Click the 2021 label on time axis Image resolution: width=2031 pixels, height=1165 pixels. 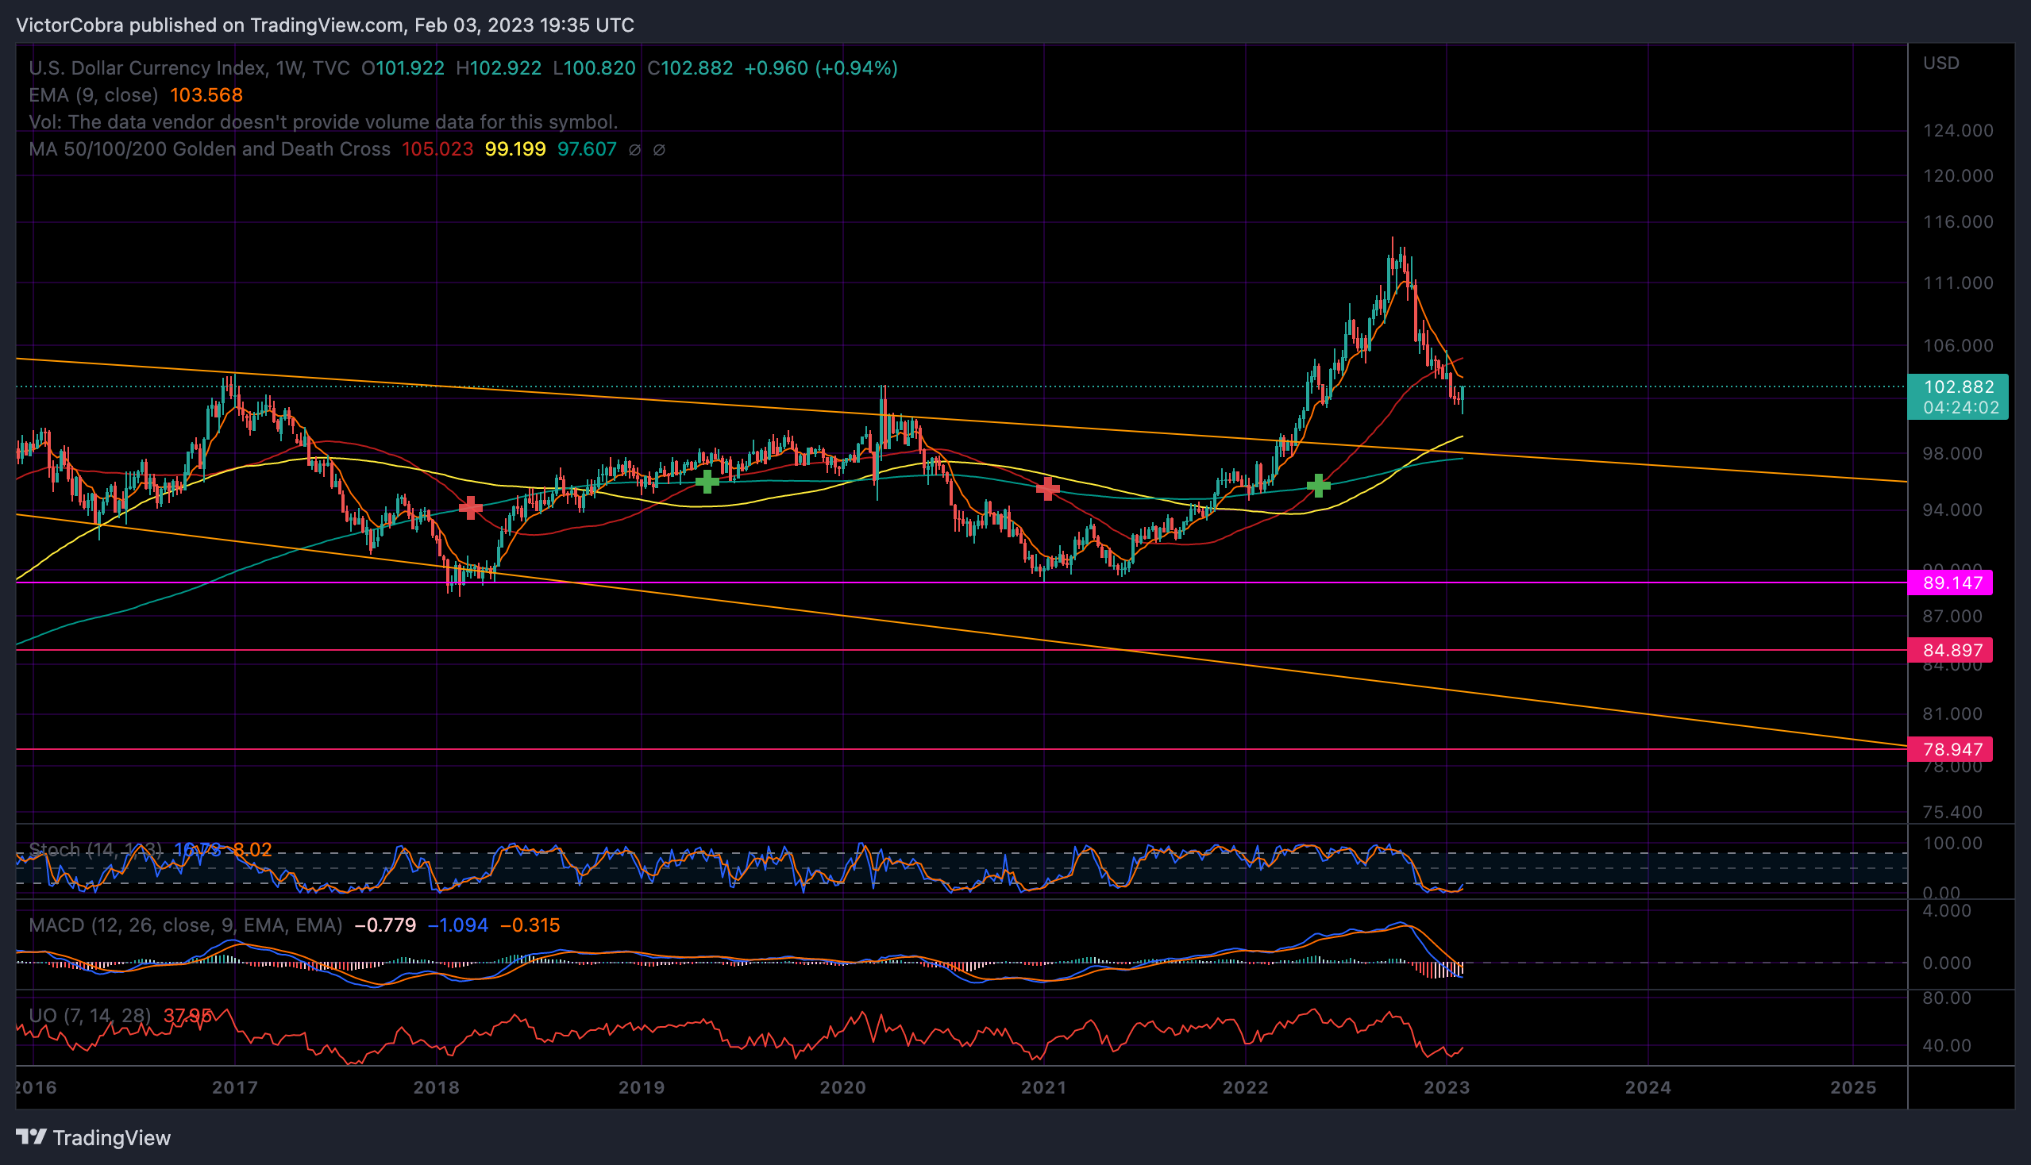[1044, 1087]
